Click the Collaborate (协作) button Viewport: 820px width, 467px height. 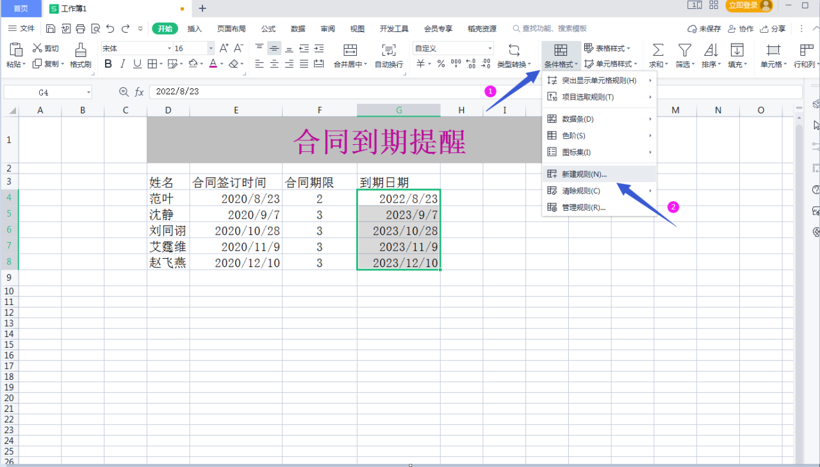[741, 29]
